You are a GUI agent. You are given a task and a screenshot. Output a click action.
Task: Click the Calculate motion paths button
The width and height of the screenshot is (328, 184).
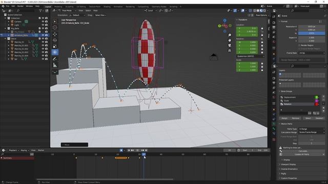click(303, 151)
